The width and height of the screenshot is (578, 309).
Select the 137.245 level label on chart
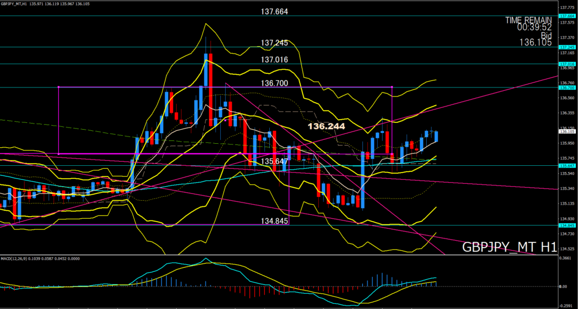click(x=274, y=43)
